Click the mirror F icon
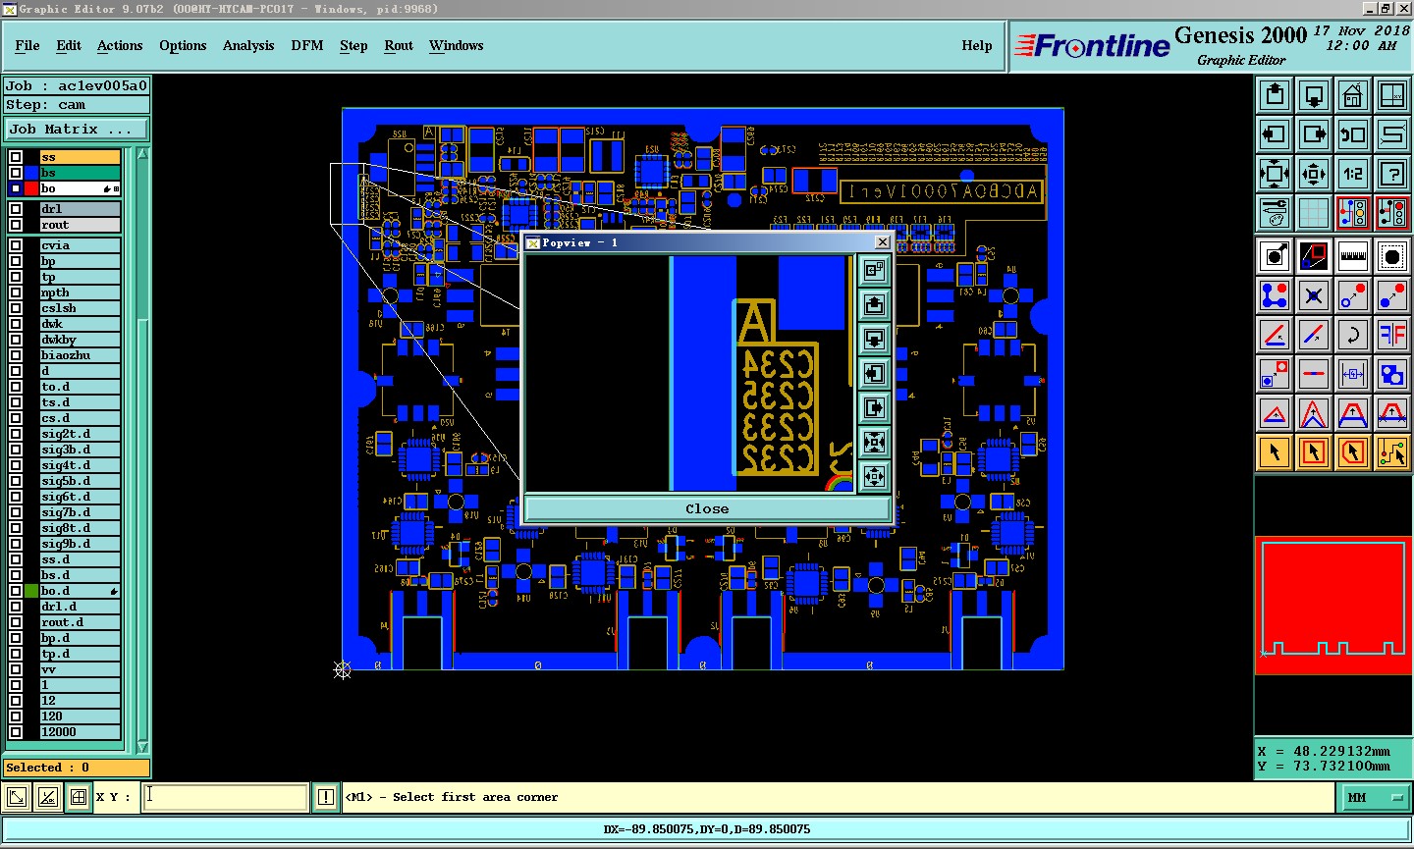This screenshot has height=849, width=1414. (x=1392, y=335)
